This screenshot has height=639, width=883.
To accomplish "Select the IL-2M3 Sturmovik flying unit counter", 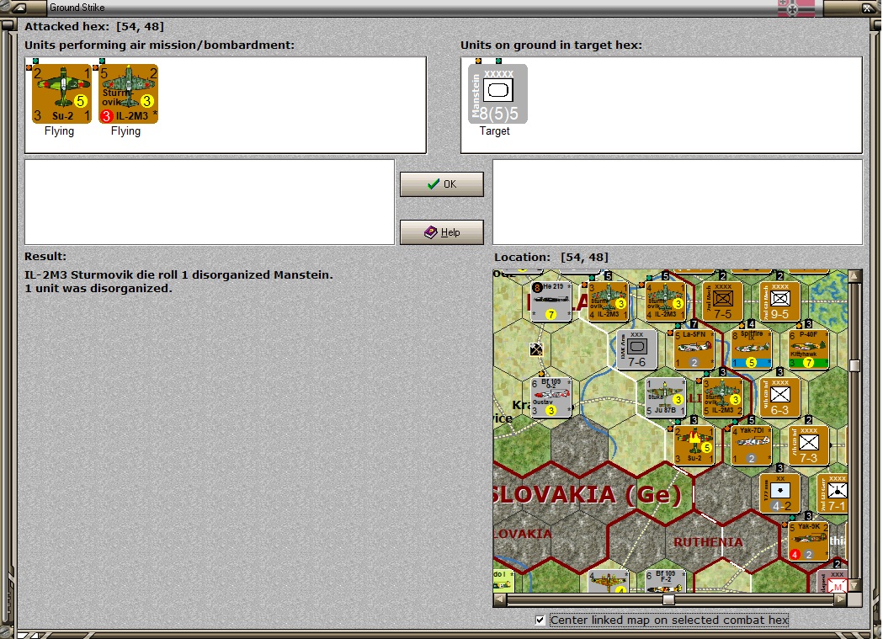I will click(x=129, y=93).
